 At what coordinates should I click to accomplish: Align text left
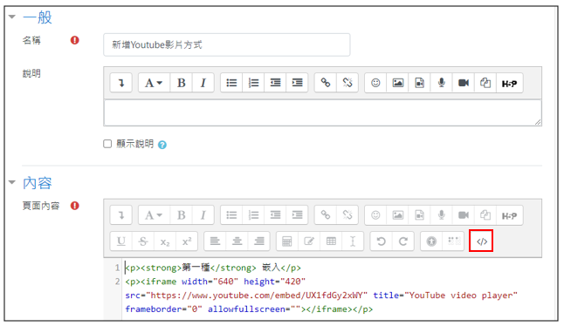point(215,241)
